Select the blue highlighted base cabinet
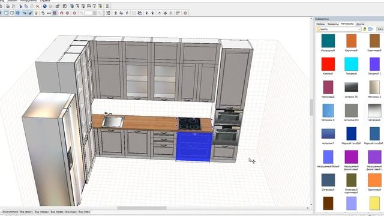 [x=194, y=147]
